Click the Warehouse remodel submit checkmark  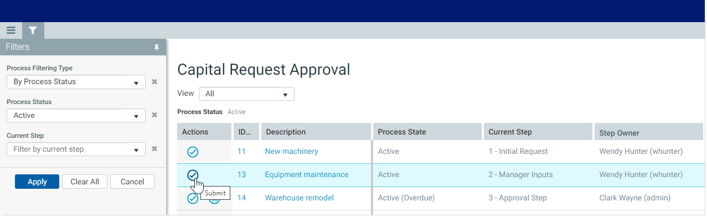click(x=192, y=198)
